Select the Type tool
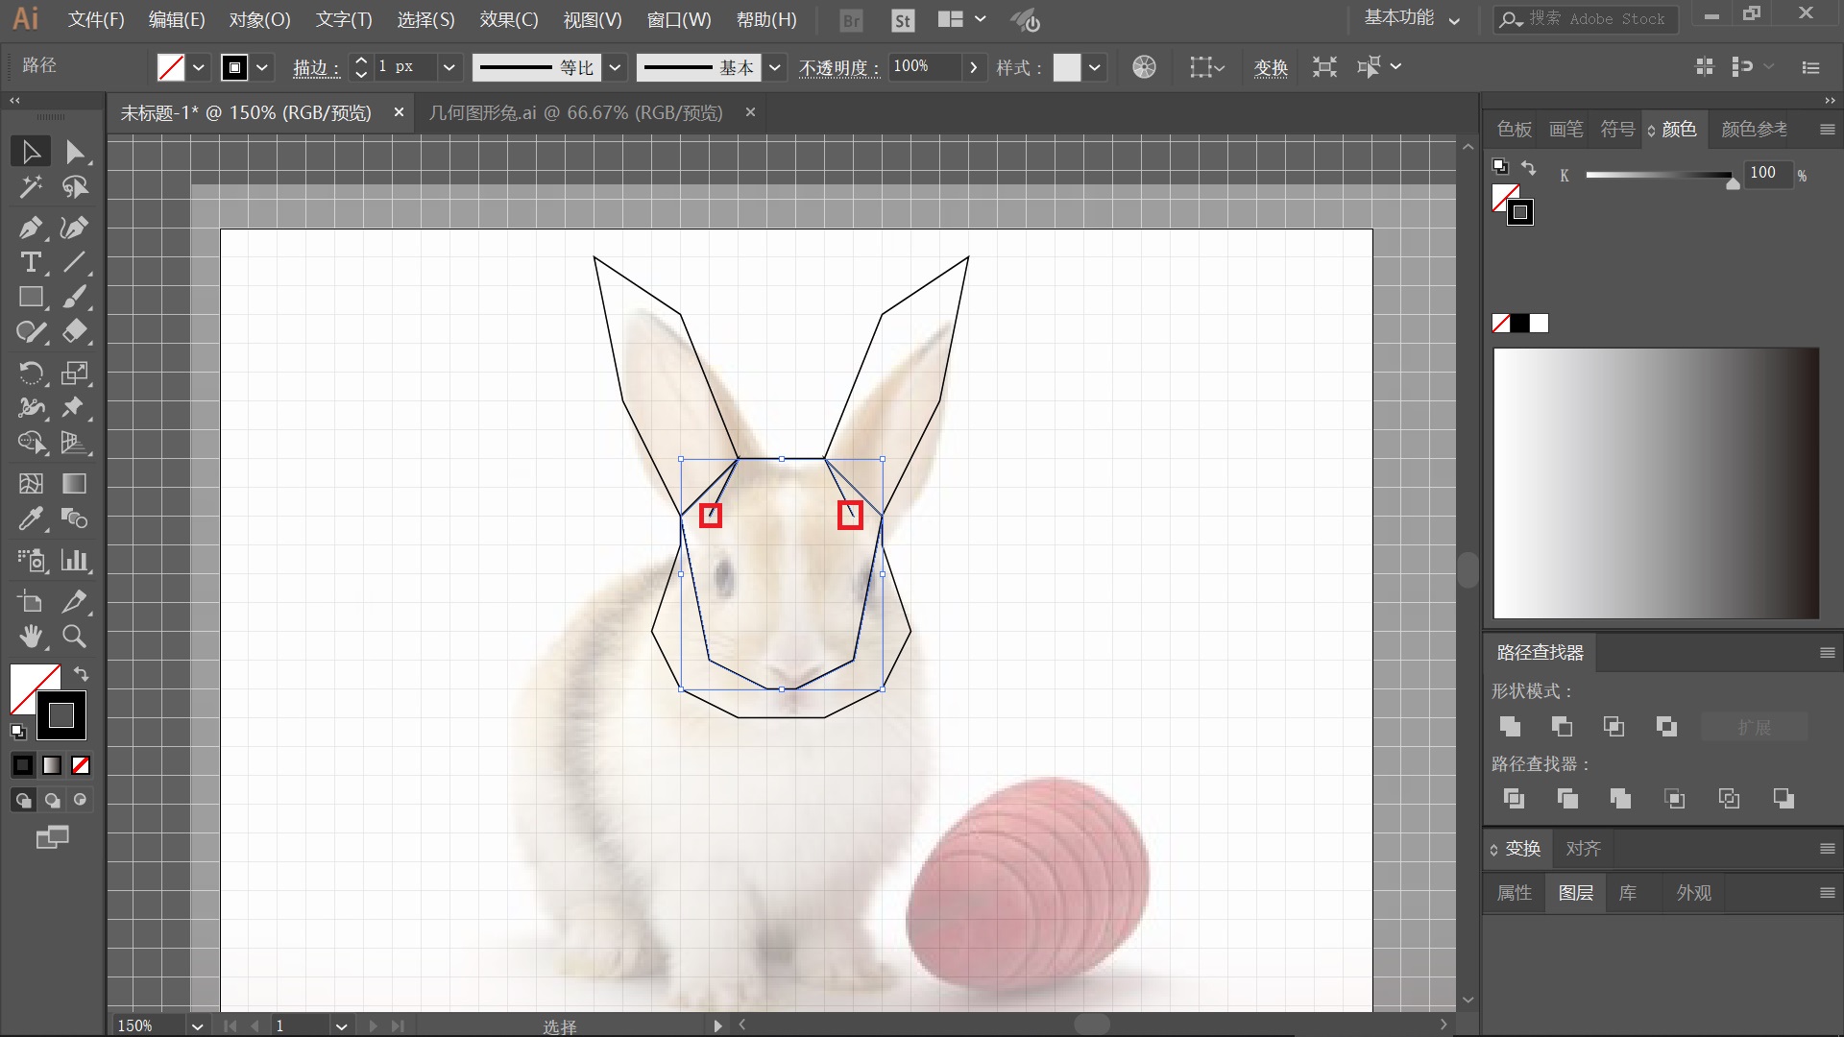 tap(30, 262)
